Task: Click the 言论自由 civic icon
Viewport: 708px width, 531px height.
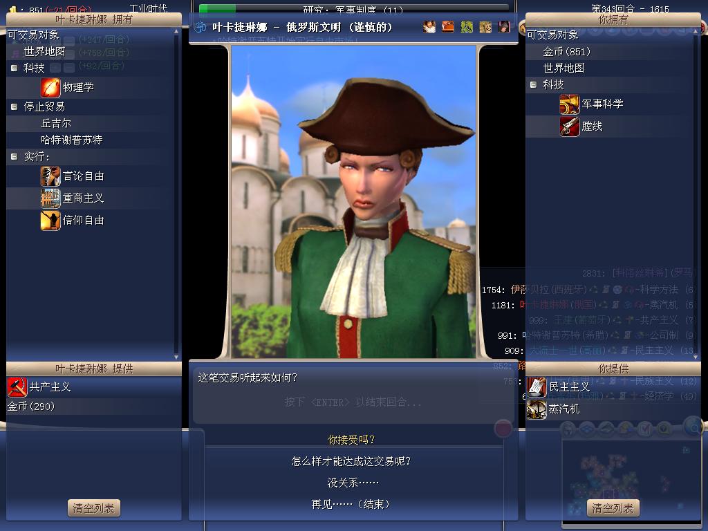Action: (50, 176)
